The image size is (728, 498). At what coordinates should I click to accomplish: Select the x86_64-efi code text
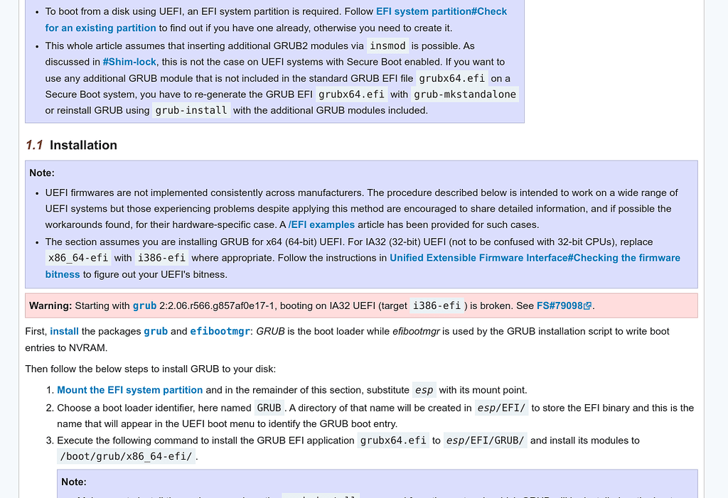click(x=78, y=257)
